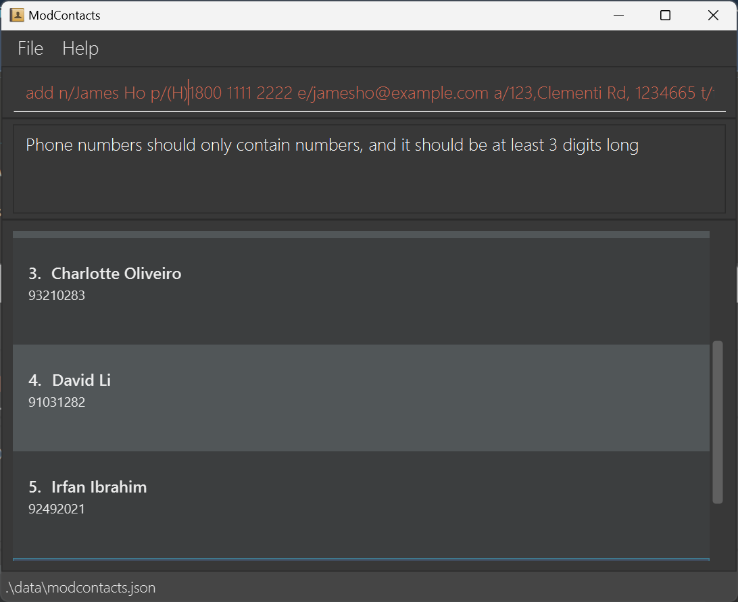Close the ModContacts window
The height and width of the screenshot is (602, 738).
[713, 16]
